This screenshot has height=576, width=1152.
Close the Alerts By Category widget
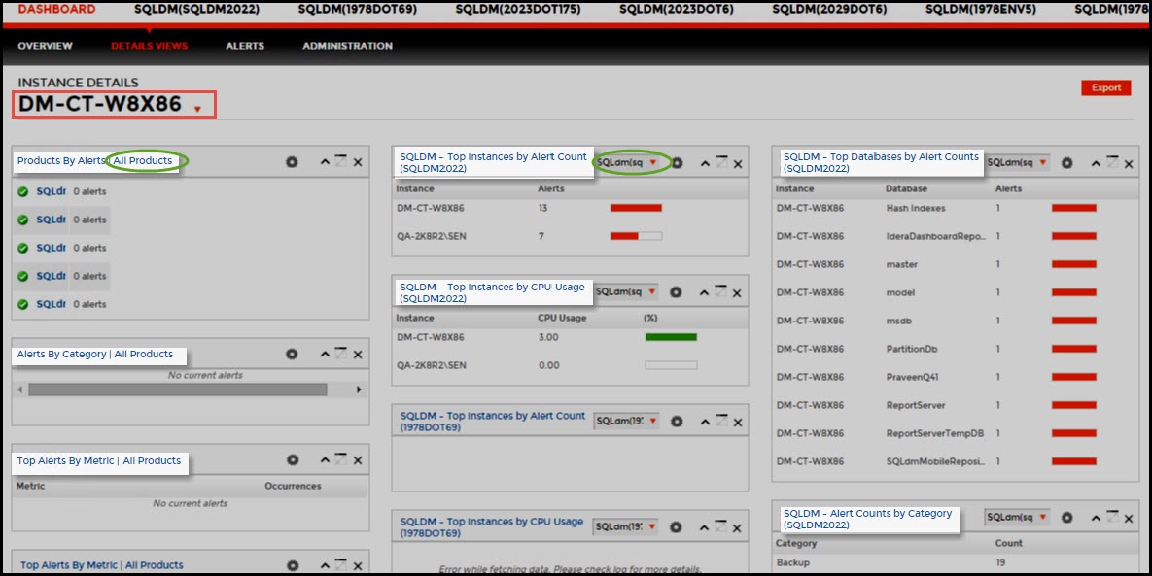click(x=358, y=355)
